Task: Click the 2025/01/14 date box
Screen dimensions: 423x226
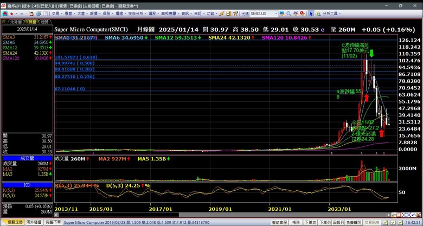Action: (27, 29)
